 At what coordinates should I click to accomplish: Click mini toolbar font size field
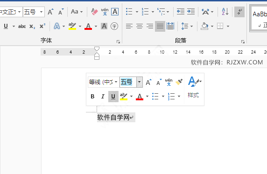pos(128,82)
